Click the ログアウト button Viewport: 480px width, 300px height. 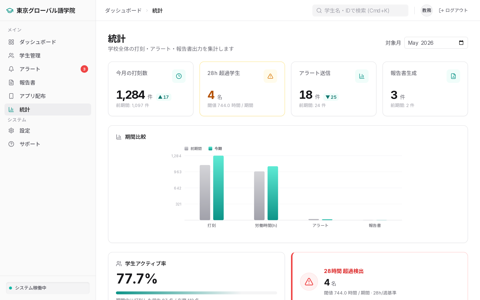click(x=453, y=10)
